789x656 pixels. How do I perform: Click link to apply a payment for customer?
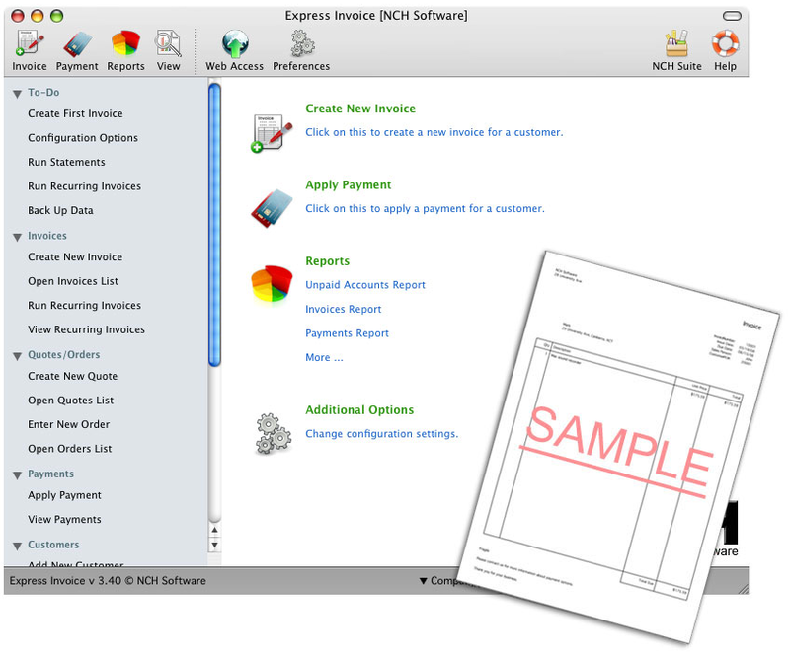[425, 208]
